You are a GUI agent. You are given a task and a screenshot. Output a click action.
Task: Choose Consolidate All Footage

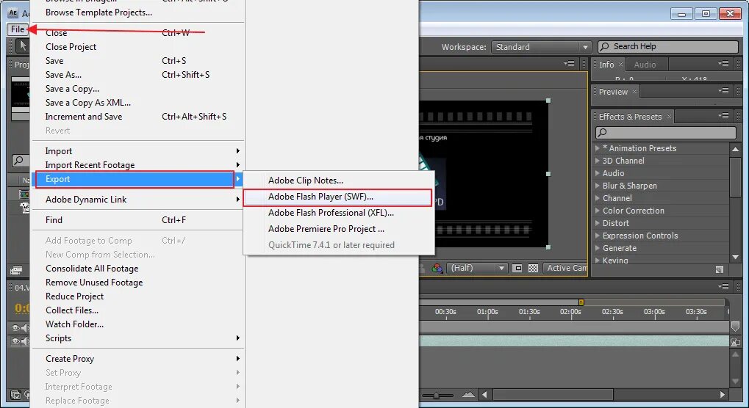point(138,269)
